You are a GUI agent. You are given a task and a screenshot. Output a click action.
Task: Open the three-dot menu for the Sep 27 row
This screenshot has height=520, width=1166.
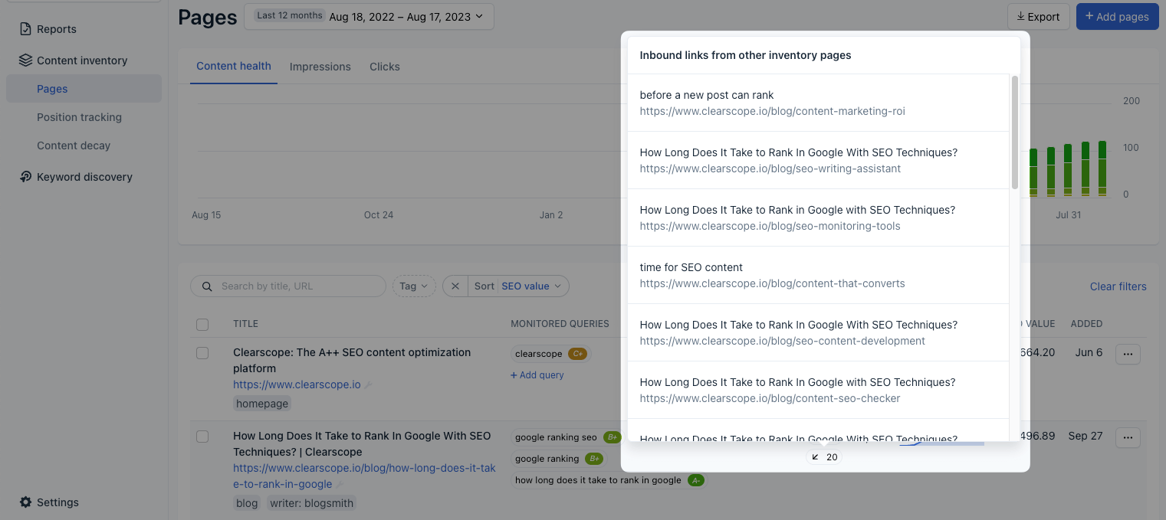pos(1128,437)
